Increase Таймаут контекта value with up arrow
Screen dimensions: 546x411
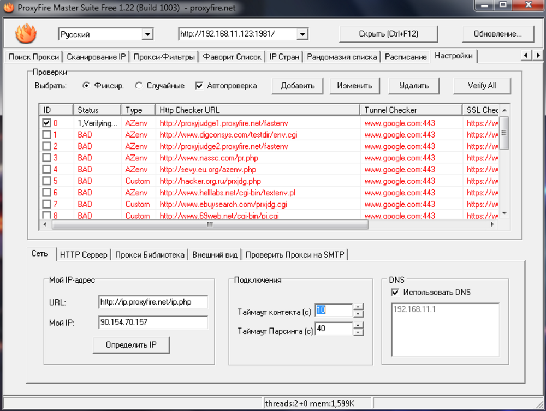(358, 307)
